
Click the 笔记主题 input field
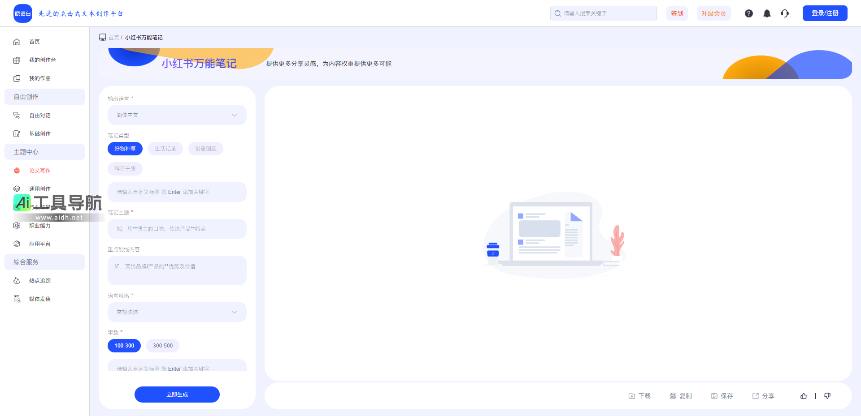(177, 229)
